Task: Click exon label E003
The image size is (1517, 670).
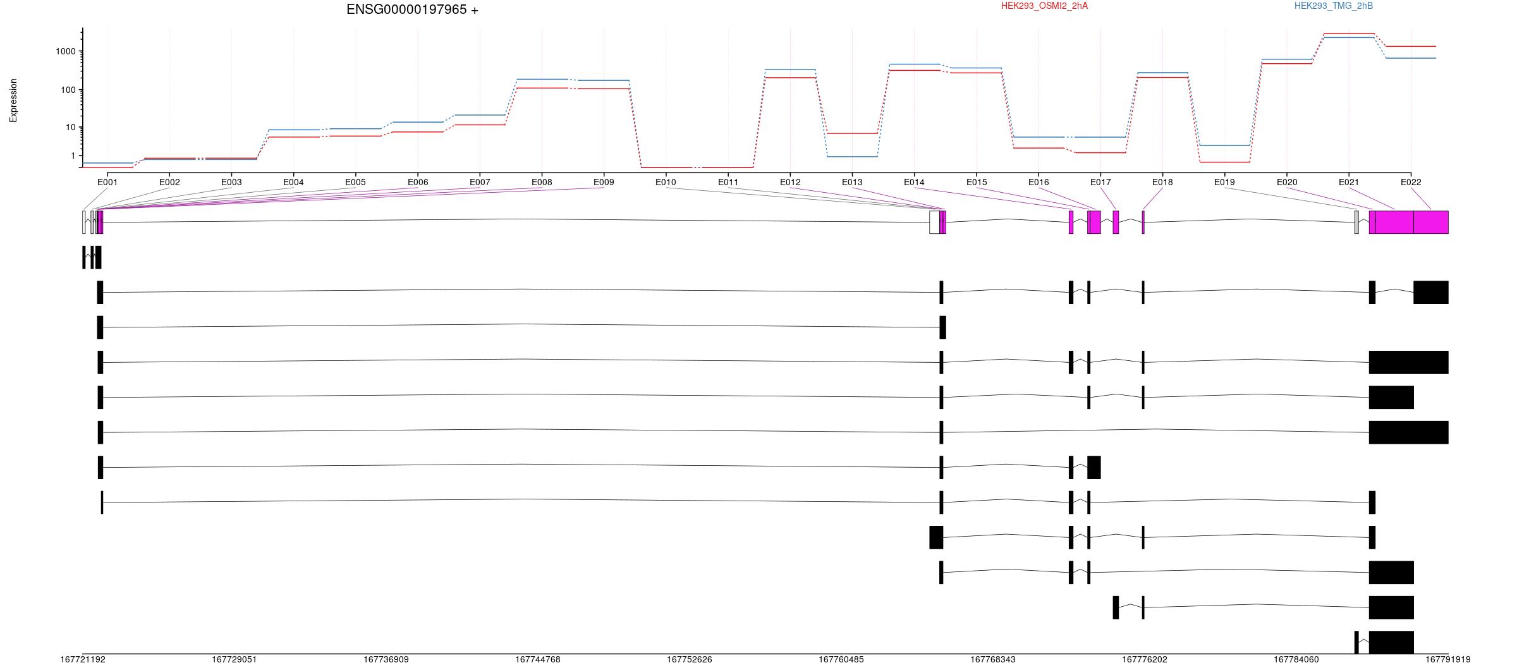Action: pyautogui.click(x=231, y=182)
